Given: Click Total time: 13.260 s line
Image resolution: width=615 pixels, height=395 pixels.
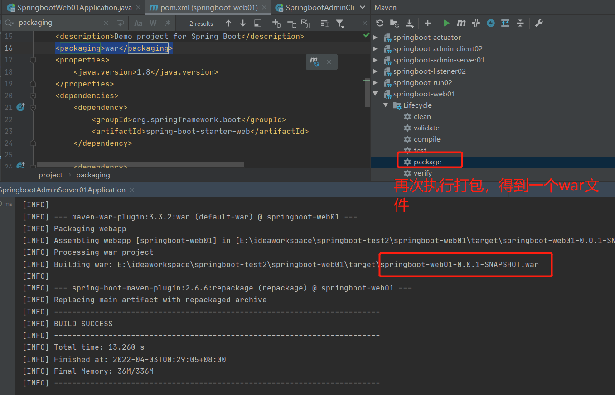Looking at the screenshot, I should click(x=99, y=347).
